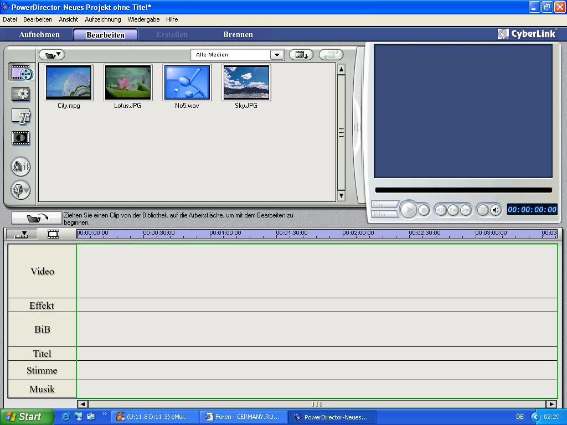This screenshot has width=567, height=425.
Task: Switch to storyboard view filmstrip icon
Action: 53,234
